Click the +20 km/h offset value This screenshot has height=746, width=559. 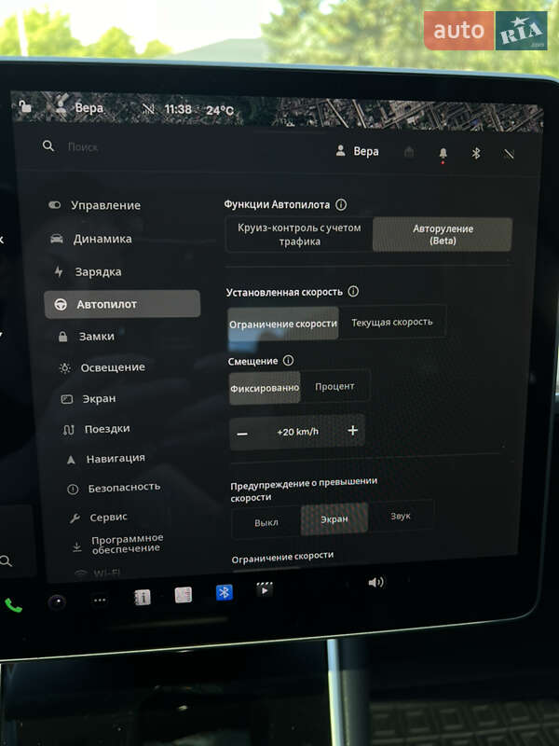(297, 432)
